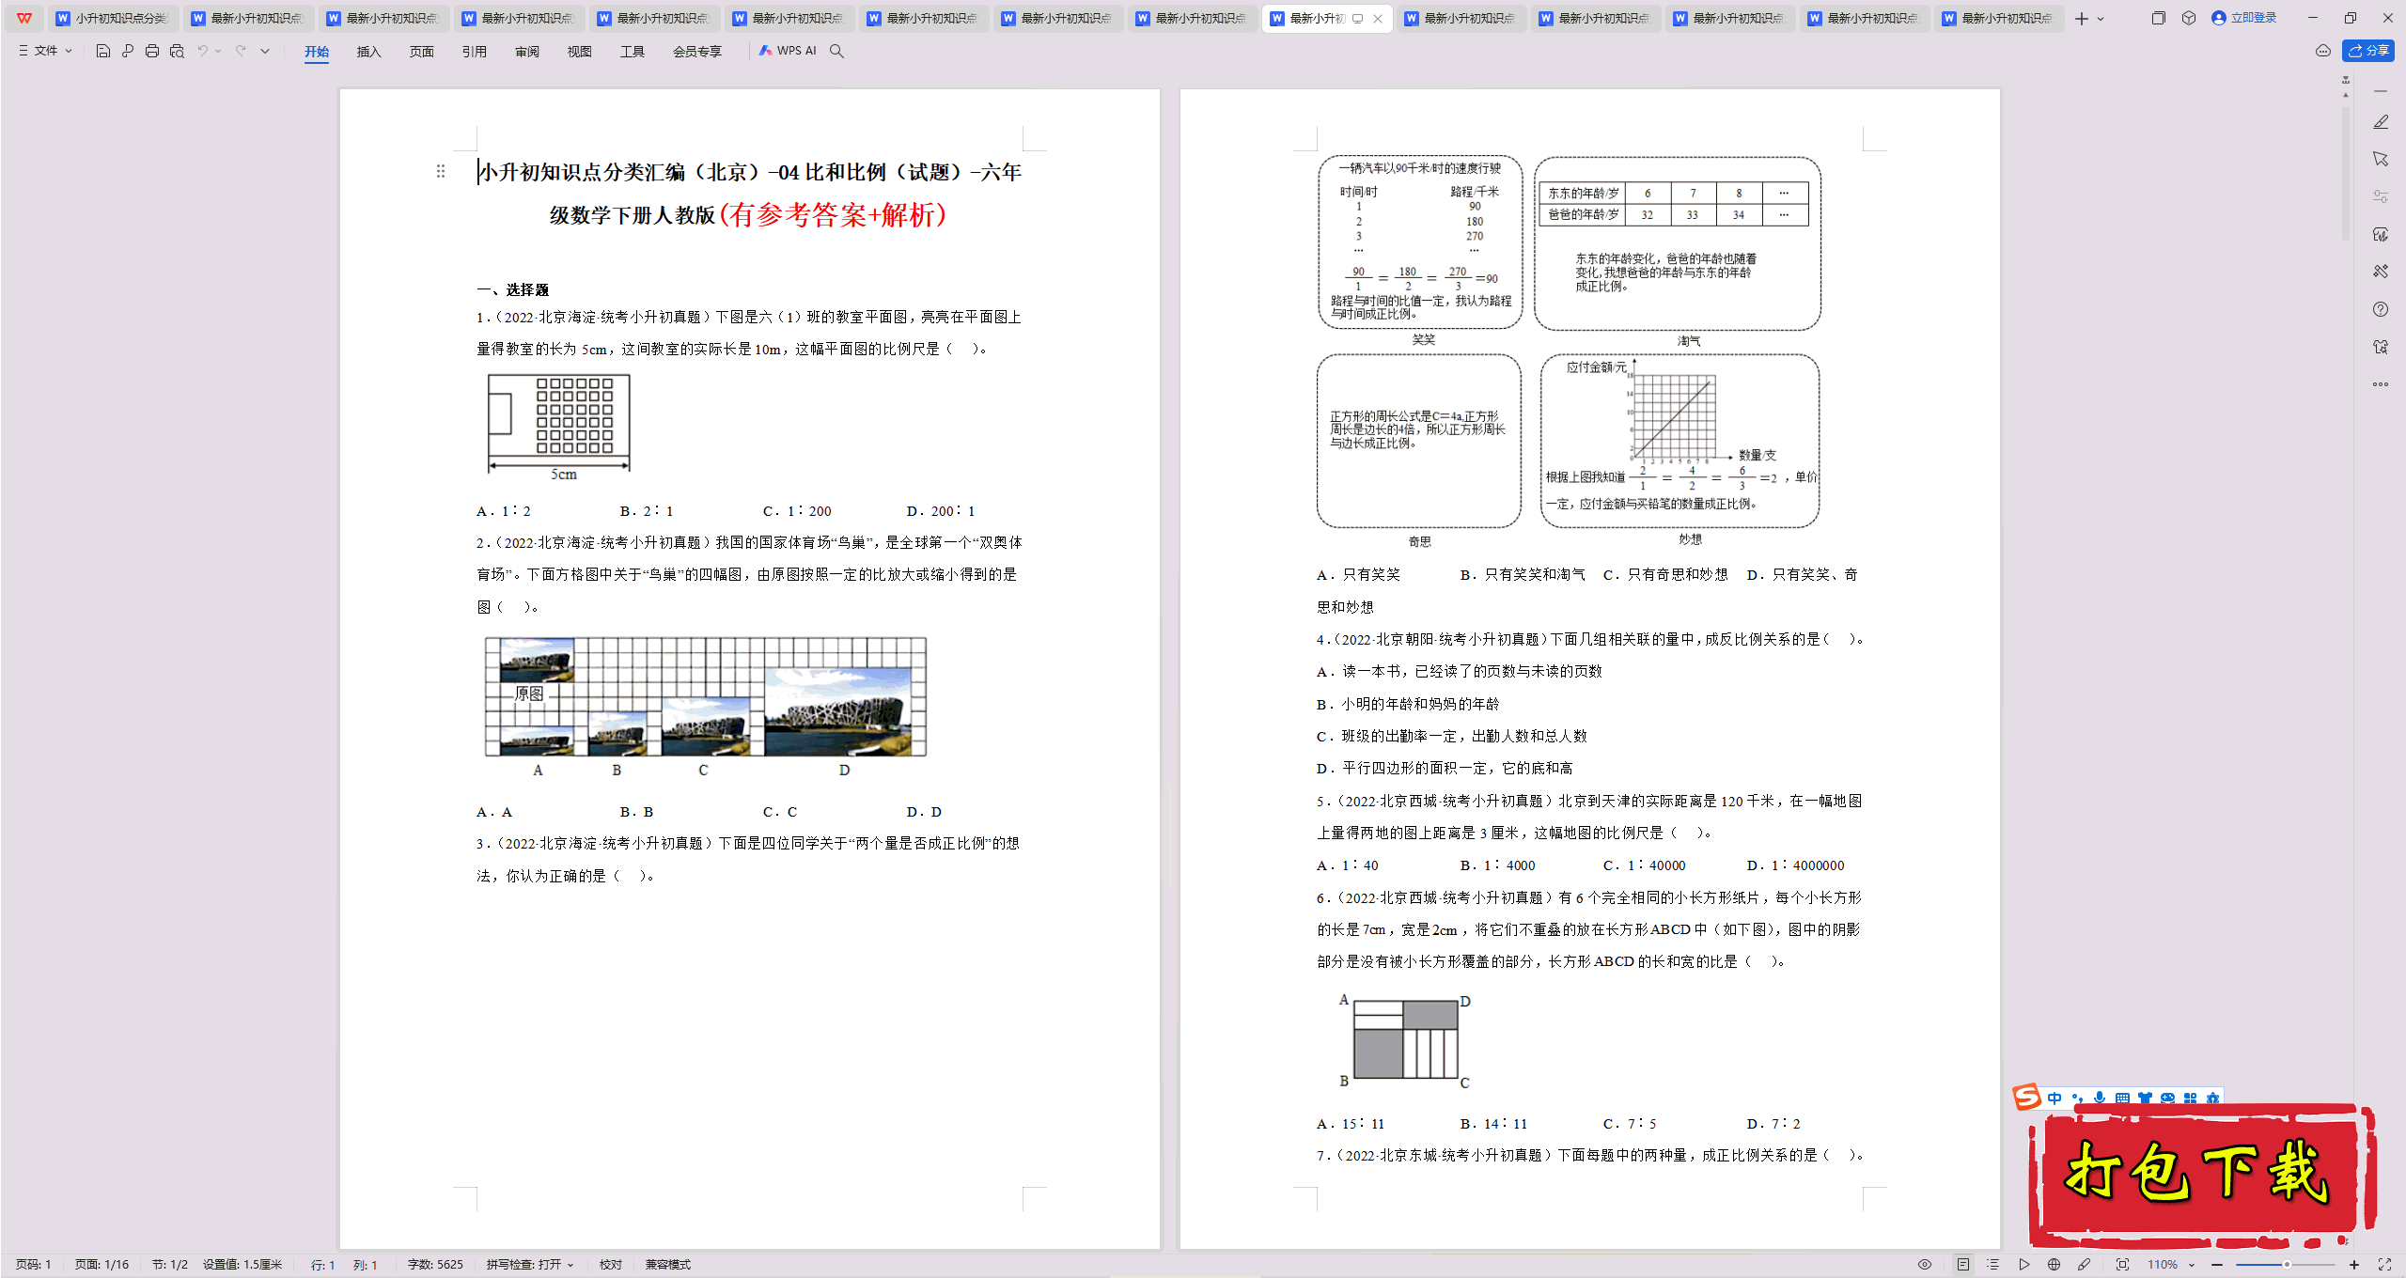Click the help question mark sidebar icon
Screen dimensions: 2406x1278
click(x=2381, y=309)
